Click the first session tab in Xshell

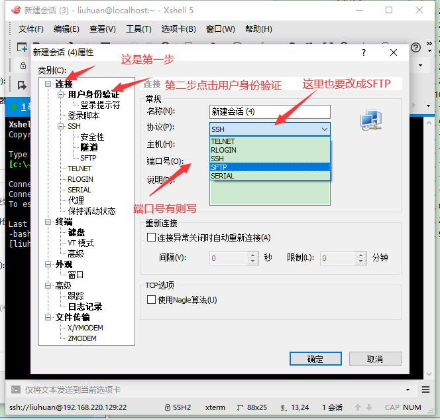pyautogui.click(x=20, y=107)
